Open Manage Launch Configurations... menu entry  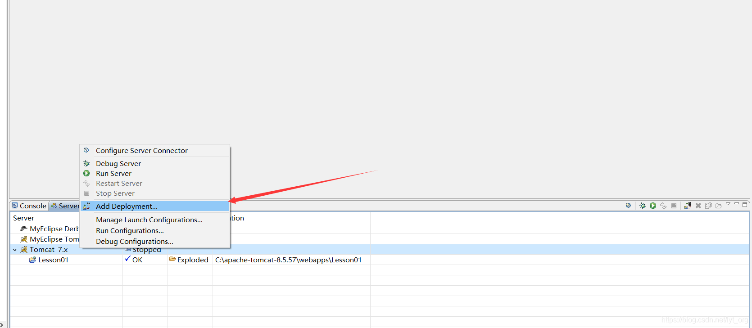tap(154, 220)
